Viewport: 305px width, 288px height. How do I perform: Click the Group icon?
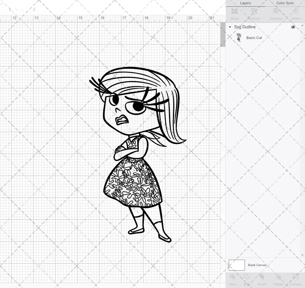click(234, 14)
